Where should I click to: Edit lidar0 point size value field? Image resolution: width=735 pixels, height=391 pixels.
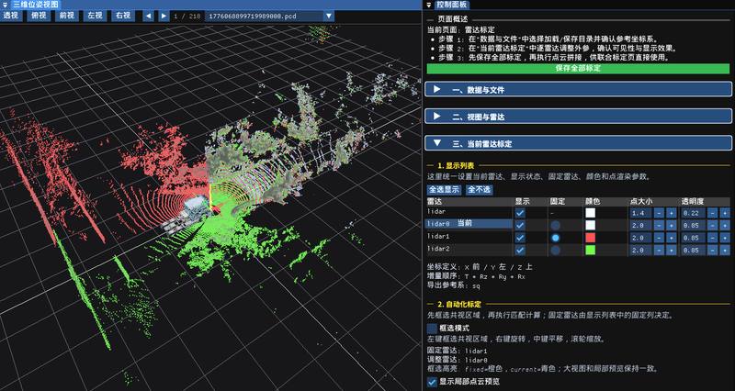point(640,225)
